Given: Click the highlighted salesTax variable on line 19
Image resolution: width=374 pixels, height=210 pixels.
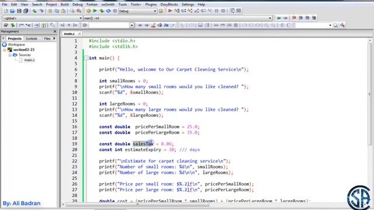Looking at the screenshot, I should [143, 144].
